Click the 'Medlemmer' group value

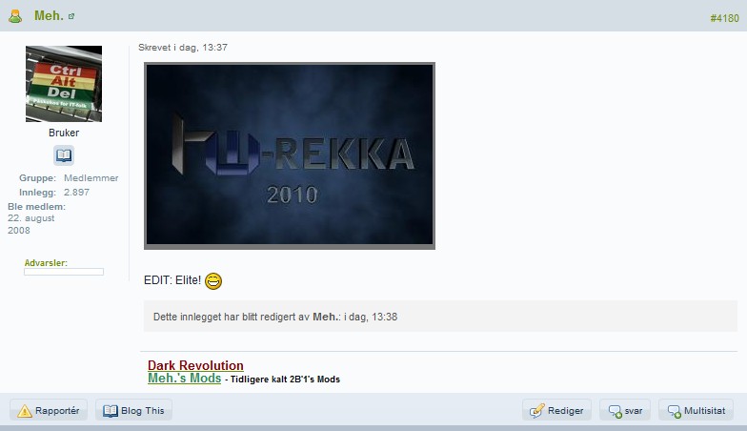pyautogui.click(x=91, y=177)
